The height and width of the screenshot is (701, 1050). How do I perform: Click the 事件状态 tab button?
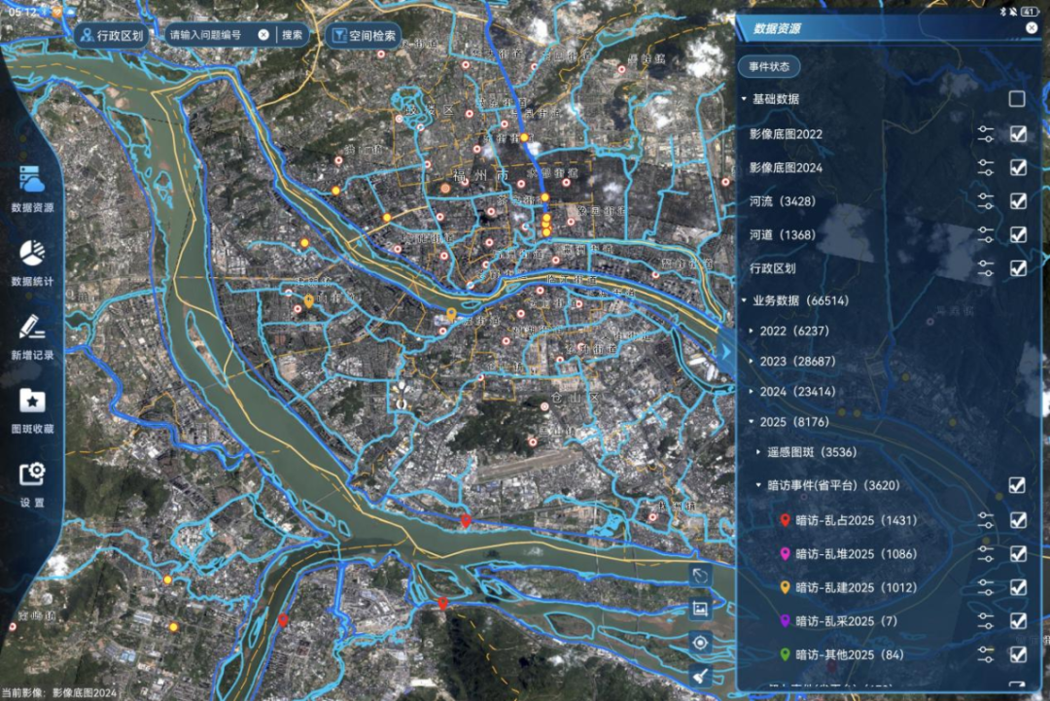coord(768,67)
